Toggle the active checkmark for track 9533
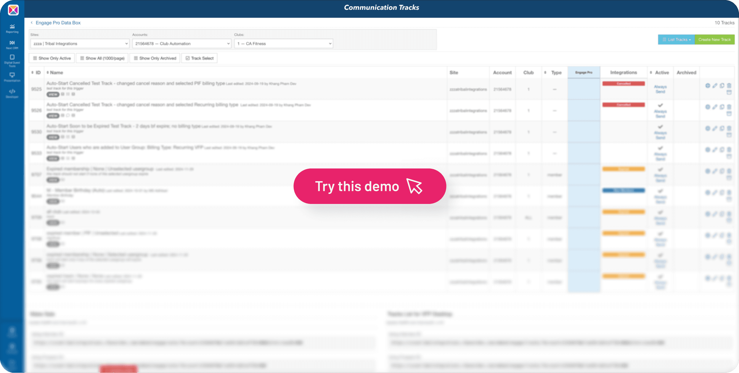Viewport: 739px width, 373px height. (x=660, y=148)
